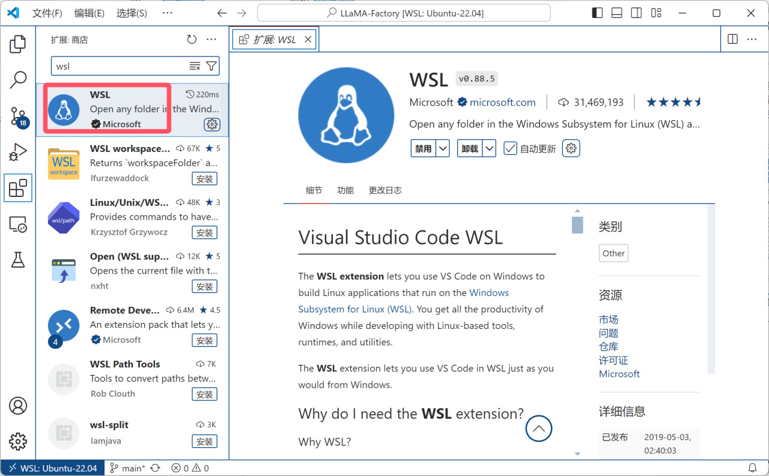This screenshot has height=476, width=769.
Task: Switch to the 细节 tab
Action: point(314,190)
